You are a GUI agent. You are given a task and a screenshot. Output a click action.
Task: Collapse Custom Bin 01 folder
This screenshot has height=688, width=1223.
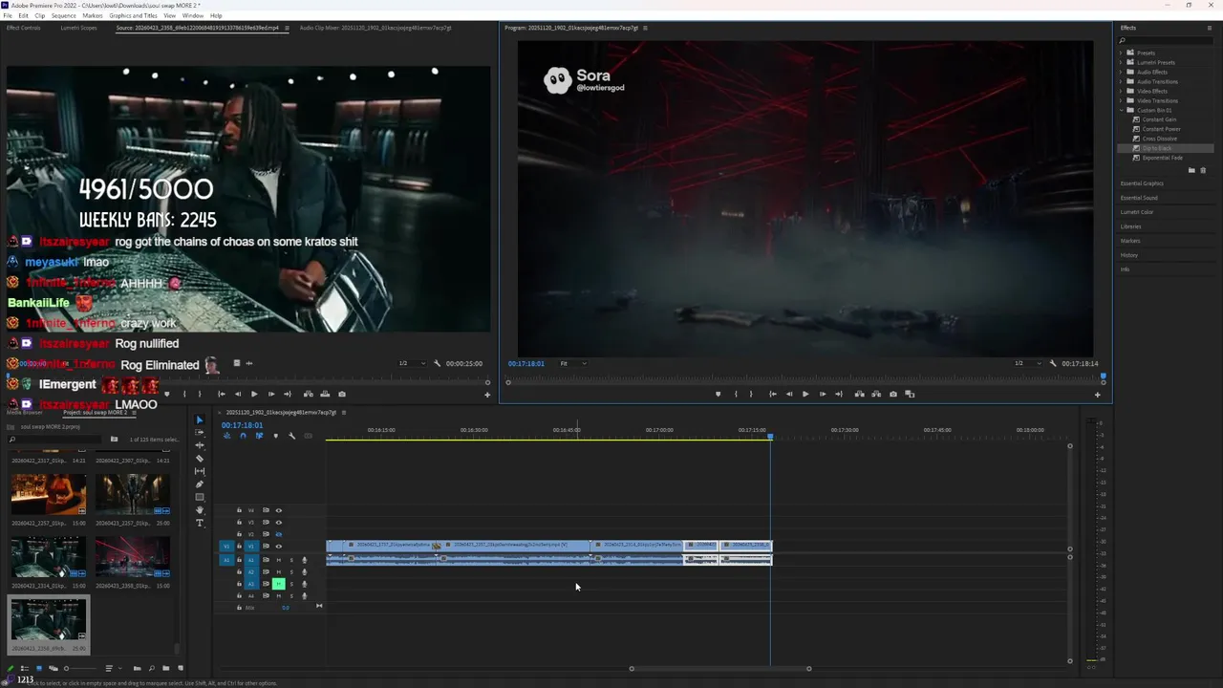1122,110
